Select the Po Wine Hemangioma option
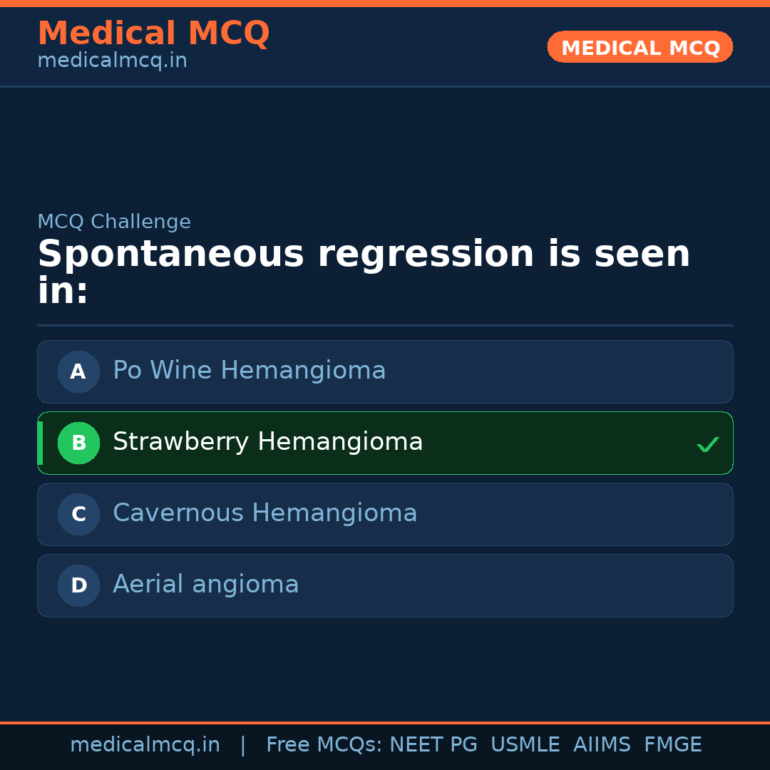This screenshot has width=770, height=770. pos(249,371)
